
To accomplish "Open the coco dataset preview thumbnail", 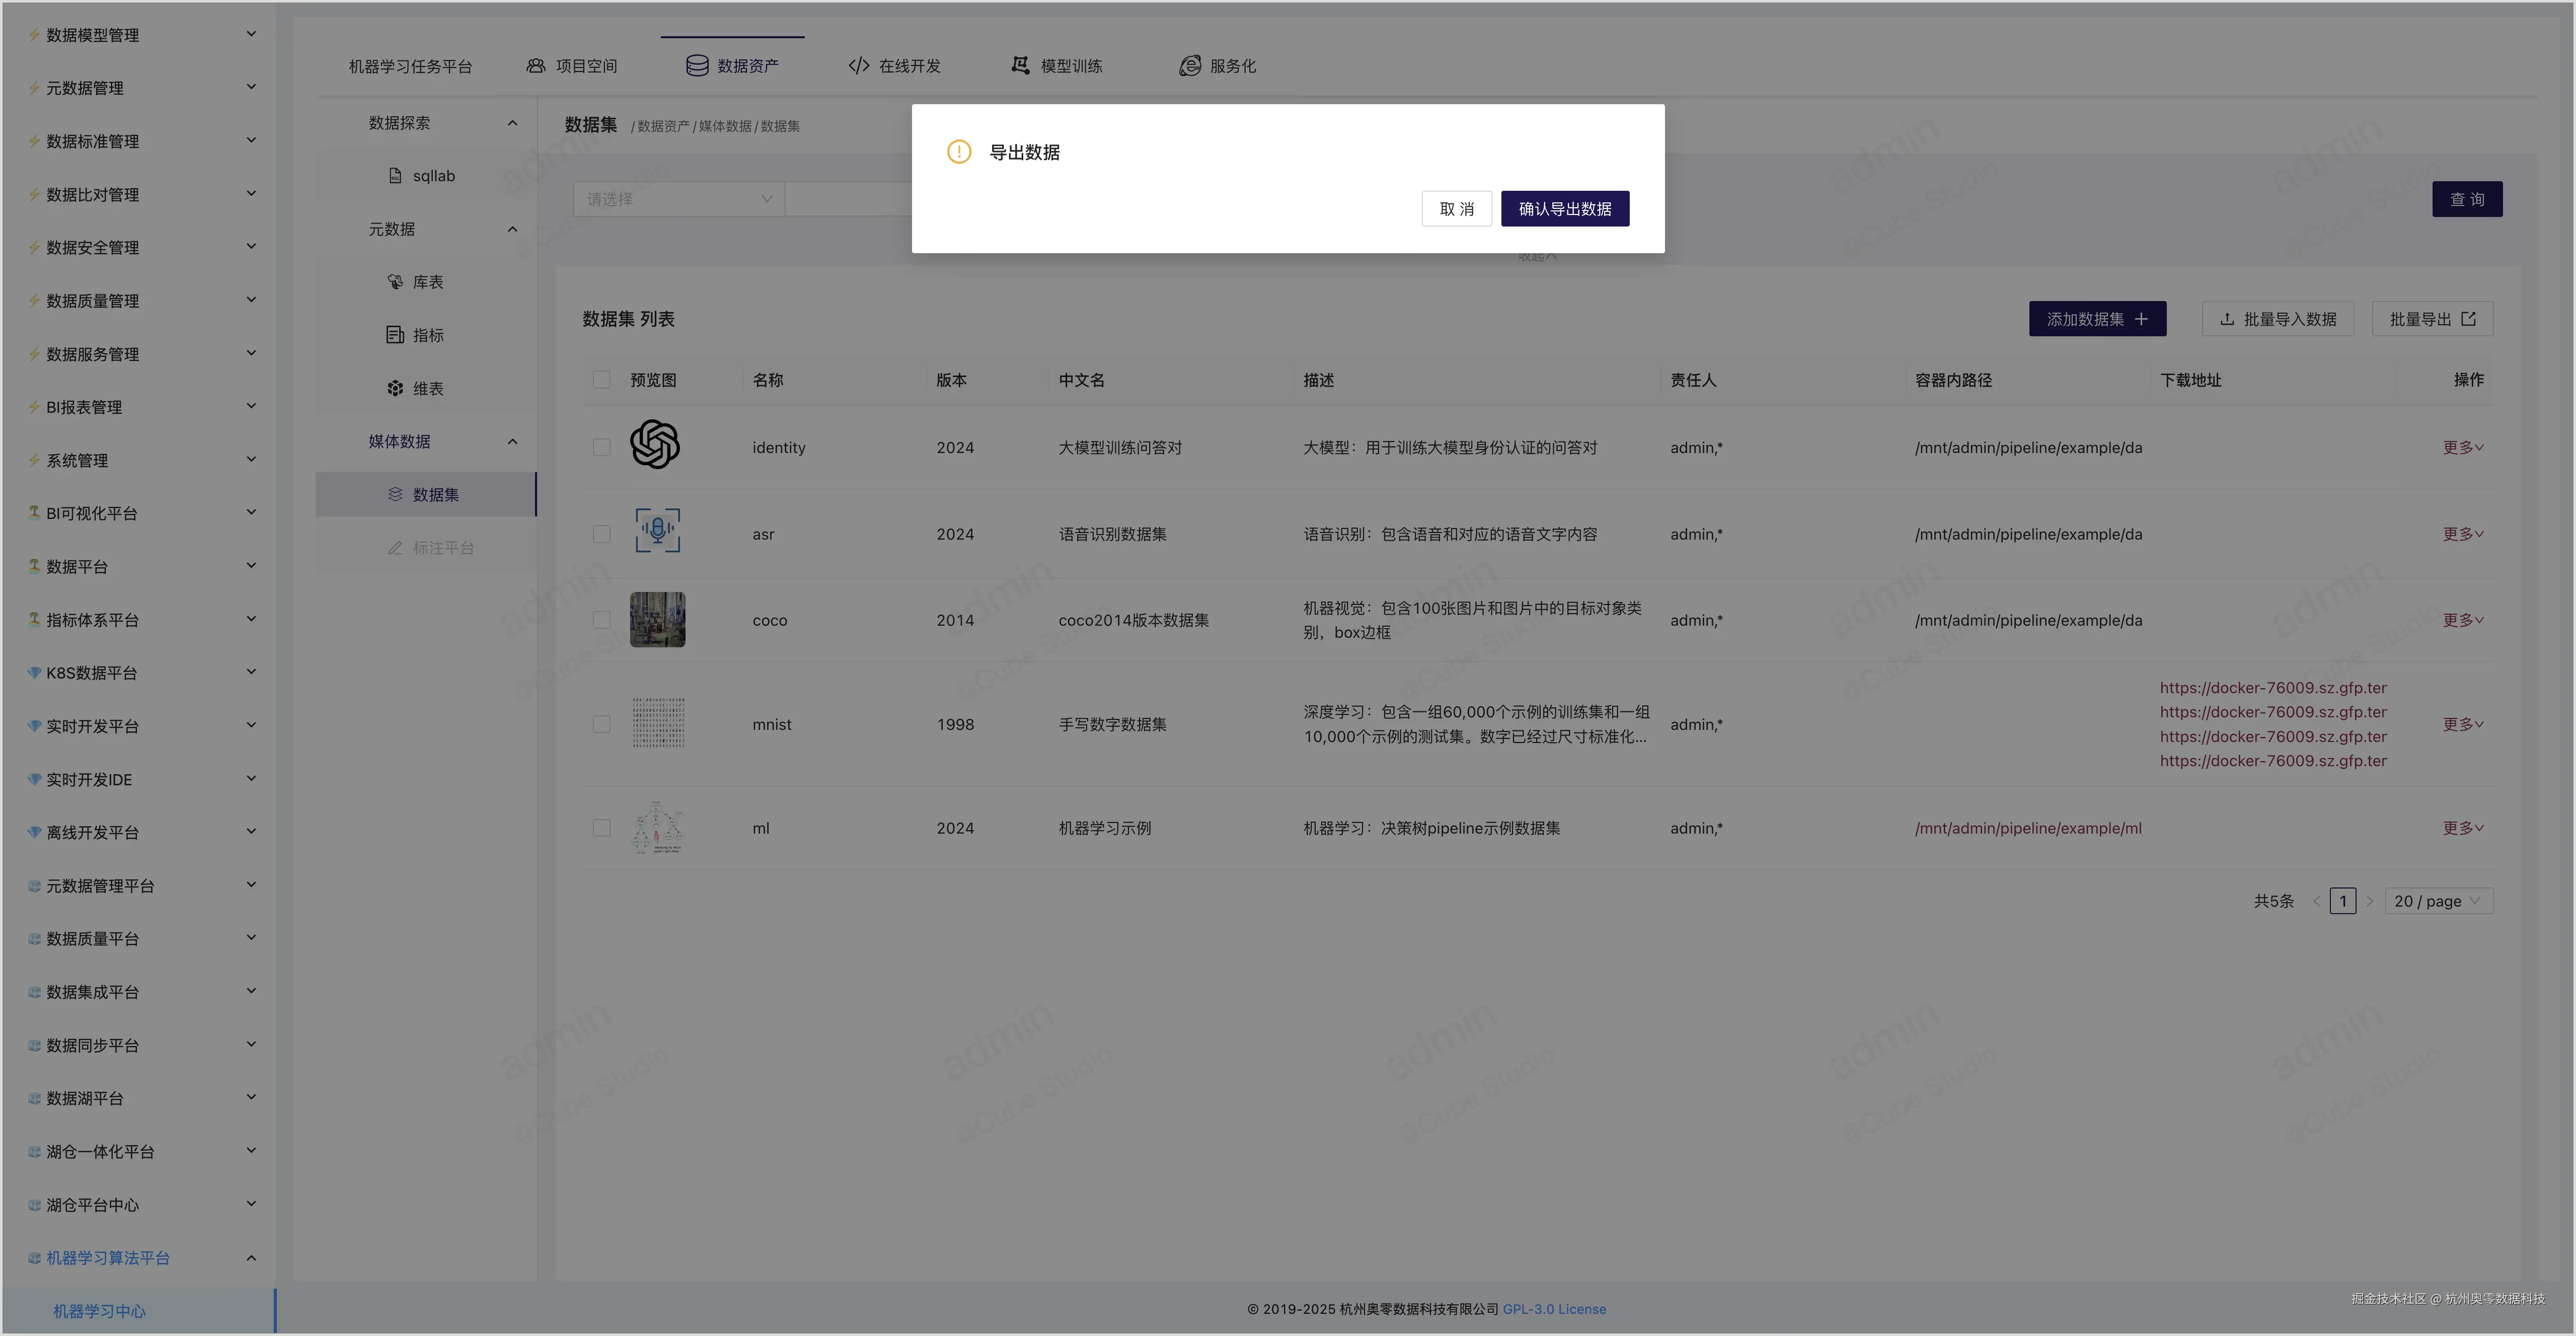I will tap(657, 620).
